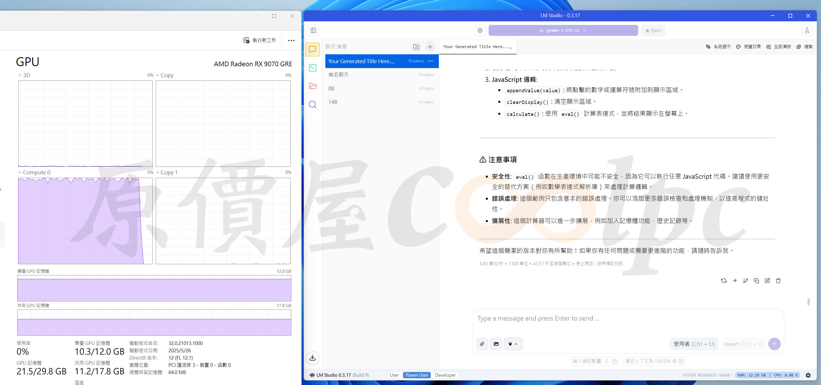The width and height of the screenshot is (821, 385).
Task: Show help for context fullness indicator
Action: pos(681,361)
